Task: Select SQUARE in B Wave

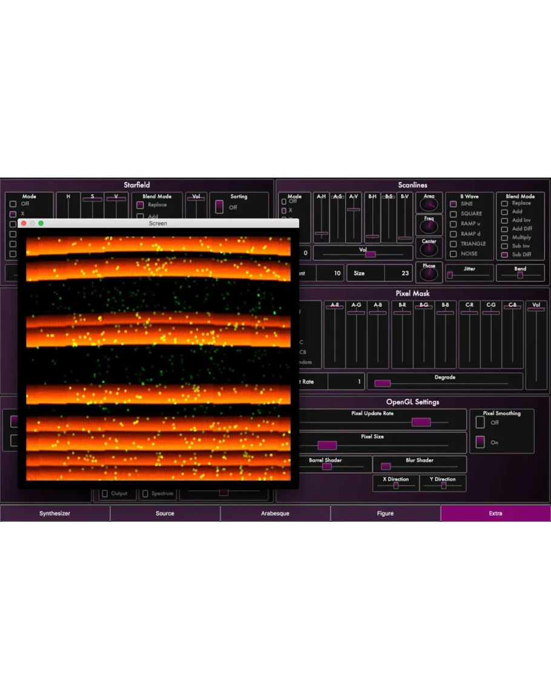Action: click(453, 214)
